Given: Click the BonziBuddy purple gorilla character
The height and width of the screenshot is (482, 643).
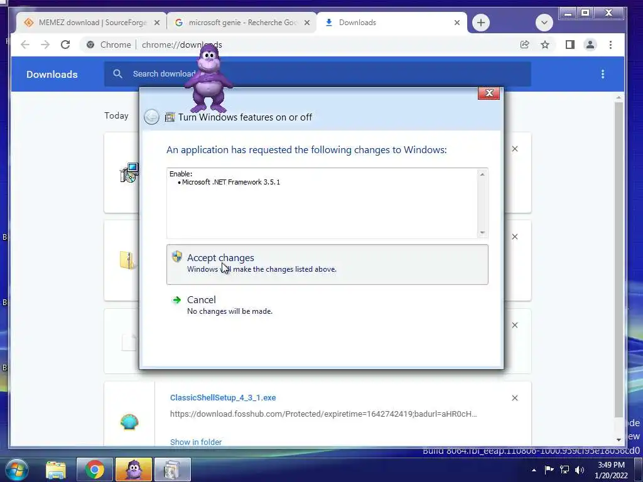Looking at the screenshot, I should pyautogui.click(x=208, y=80).
